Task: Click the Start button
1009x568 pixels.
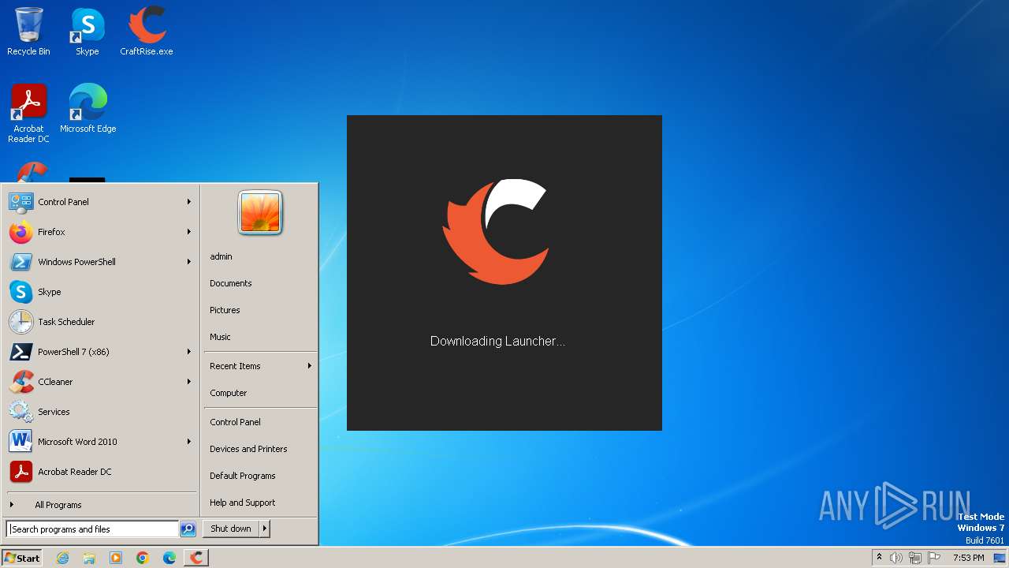Action: pos(22,558)
